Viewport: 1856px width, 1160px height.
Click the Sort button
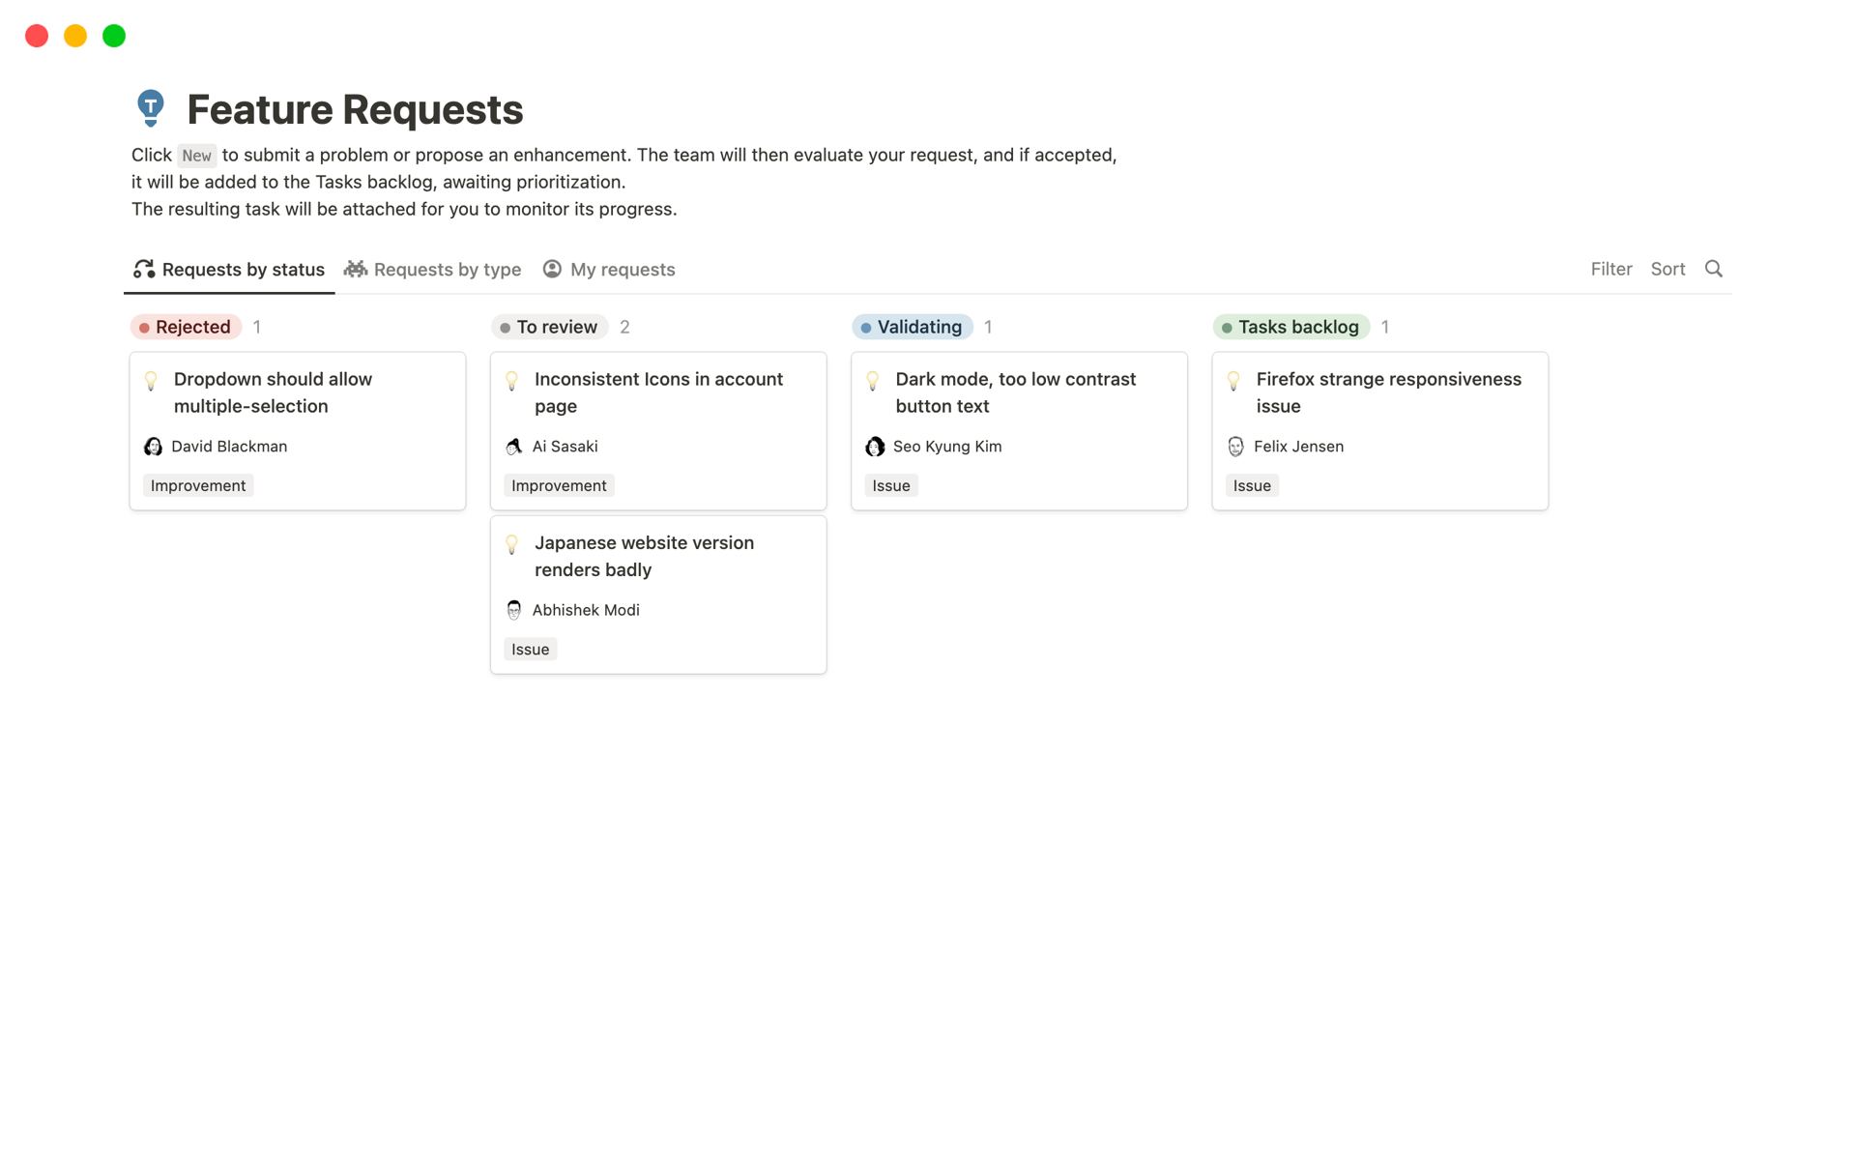(x=1667, y=269)
